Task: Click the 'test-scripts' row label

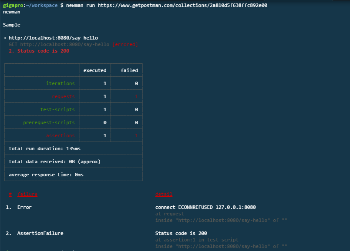Action: (57, 109)
